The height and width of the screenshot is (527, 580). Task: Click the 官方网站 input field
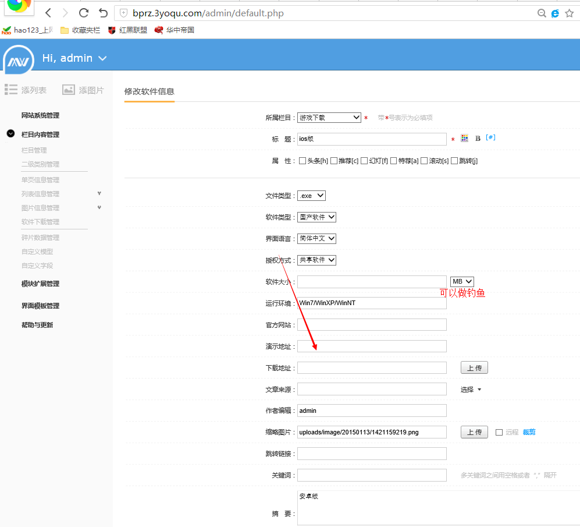372,325
